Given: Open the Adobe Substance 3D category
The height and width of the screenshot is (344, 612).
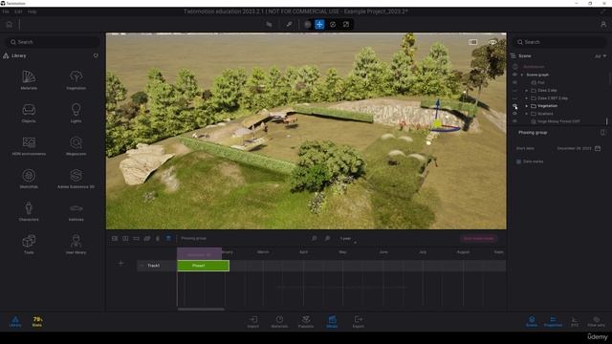Looking at the screenshot, I should [x=76, y=179].
